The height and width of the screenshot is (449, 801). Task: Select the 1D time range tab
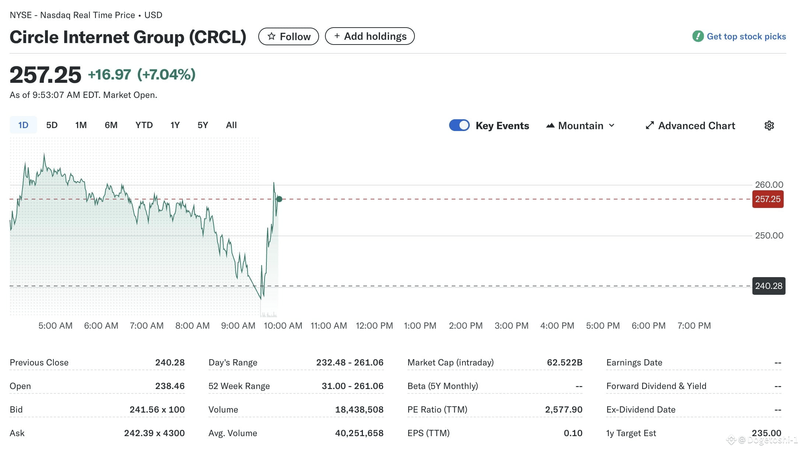click(23, 125)
